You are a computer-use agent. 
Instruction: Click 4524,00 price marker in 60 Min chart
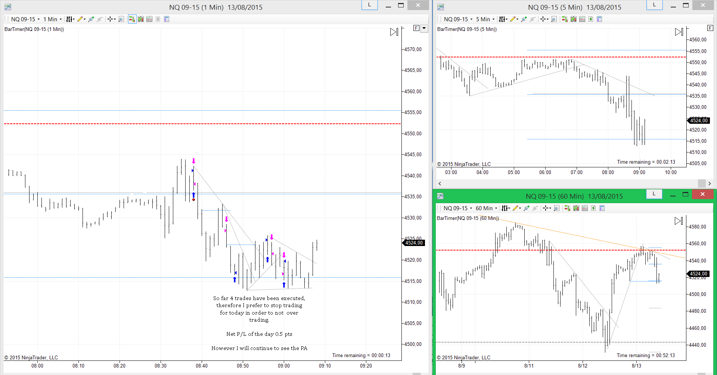click(x=698, y=274)
